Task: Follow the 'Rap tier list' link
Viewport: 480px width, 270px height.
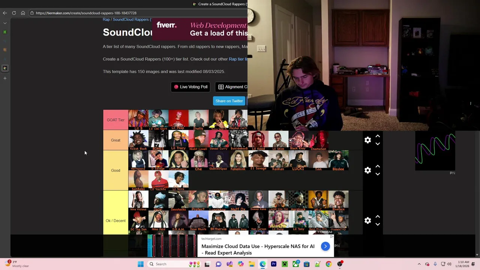Action: coord(238,59)
